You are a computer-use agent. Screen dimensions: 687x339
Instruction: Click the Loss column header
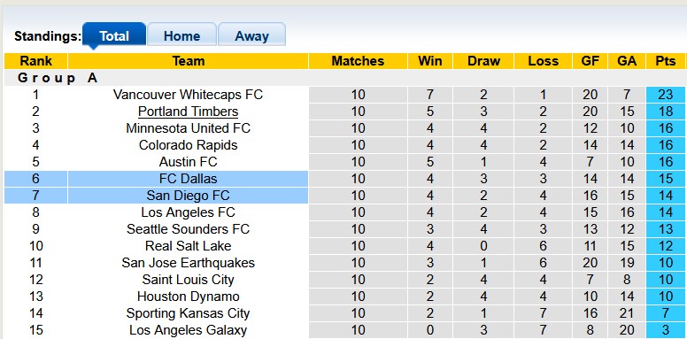[544, 61]
